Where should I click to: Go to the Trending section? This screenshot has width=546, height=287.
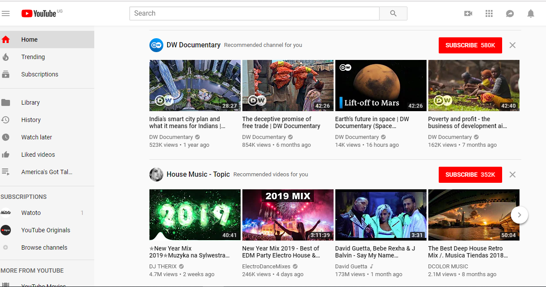tap(33, 57)
